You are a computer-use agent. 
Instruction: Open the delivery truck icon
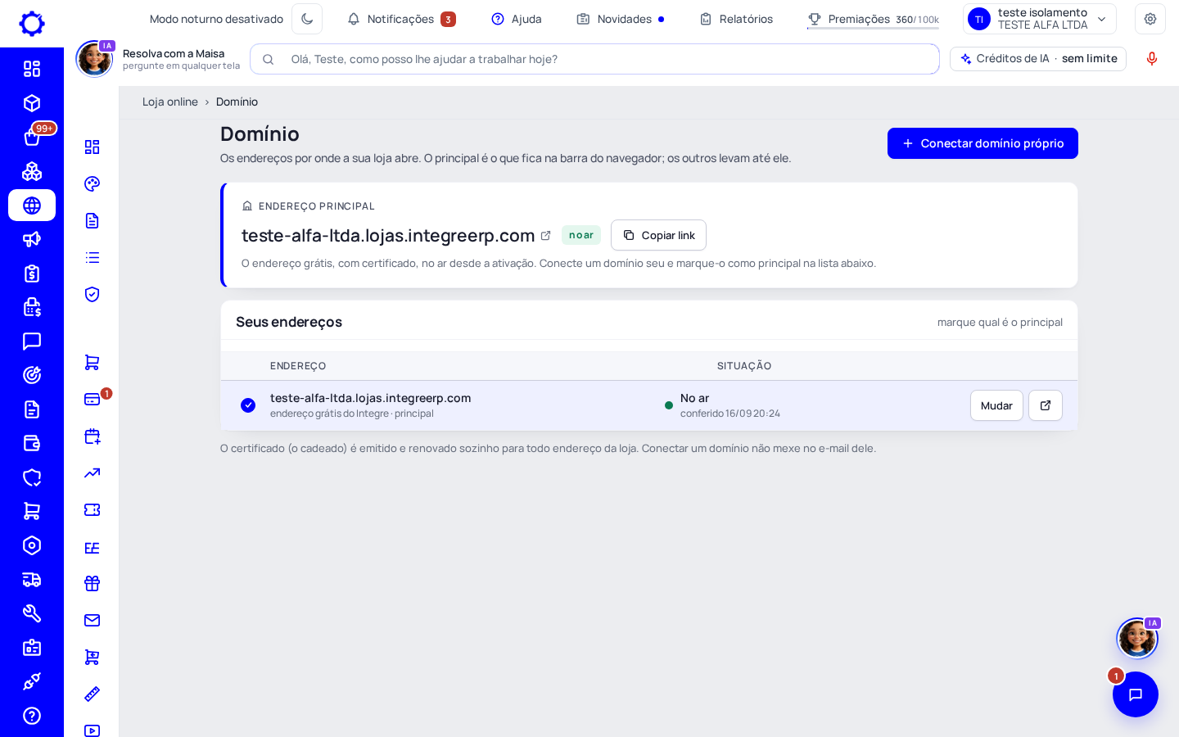pos(32,580)
